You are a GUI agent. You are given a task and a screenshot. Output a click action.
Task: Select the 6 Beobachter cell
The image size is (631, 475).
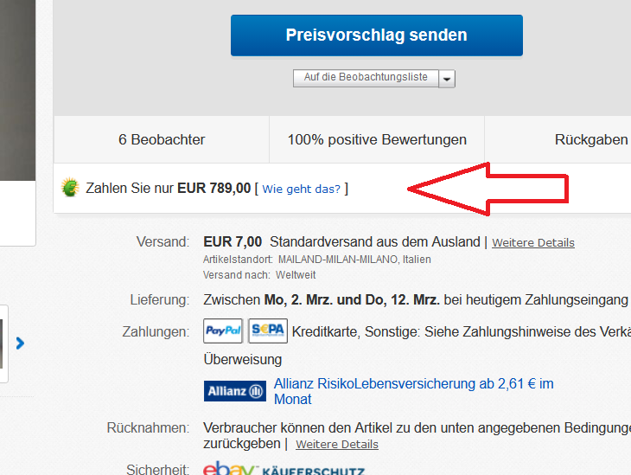pos(162,139)
